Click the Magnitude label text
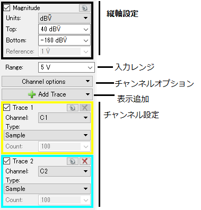 click(27, 8)
